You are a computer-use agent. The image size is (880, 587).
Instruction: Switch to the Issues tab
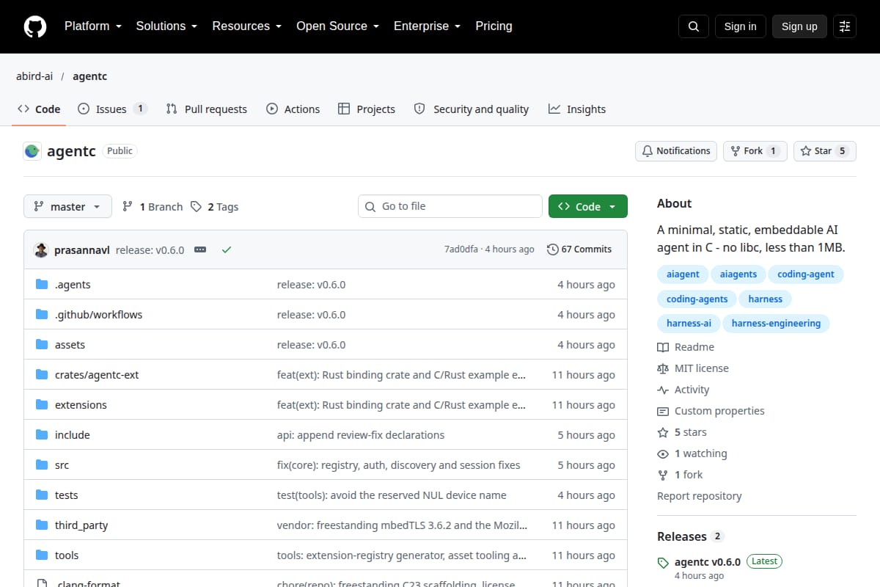point(112,109)
